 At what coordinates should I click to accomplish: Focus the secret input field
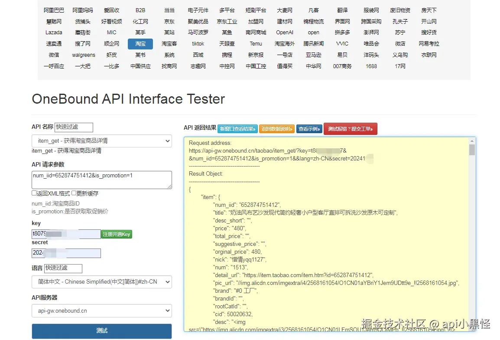coord(66,253)
